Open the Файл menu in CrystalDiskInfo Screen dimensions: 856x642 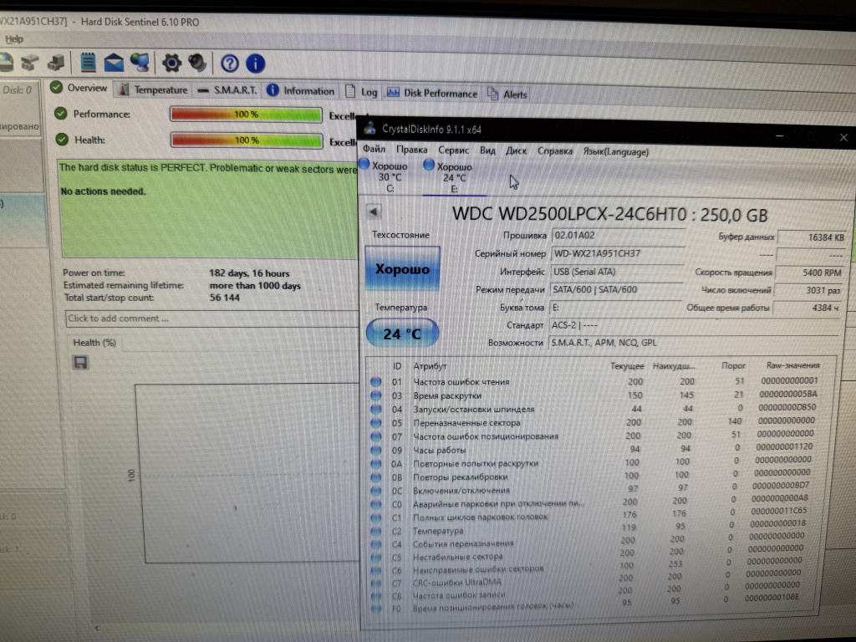click(374, 149)
